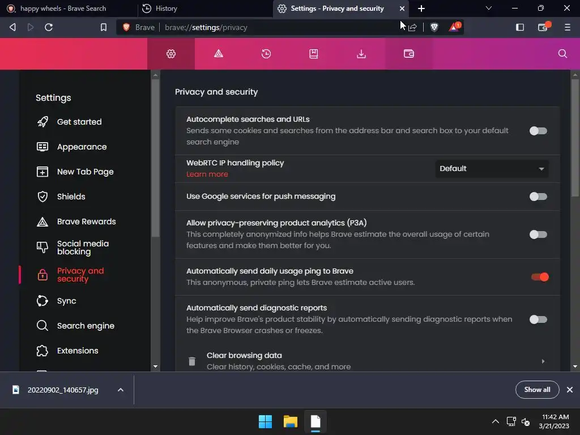
Task: Open Windows Start menu
Action: (x=265, y=421)
